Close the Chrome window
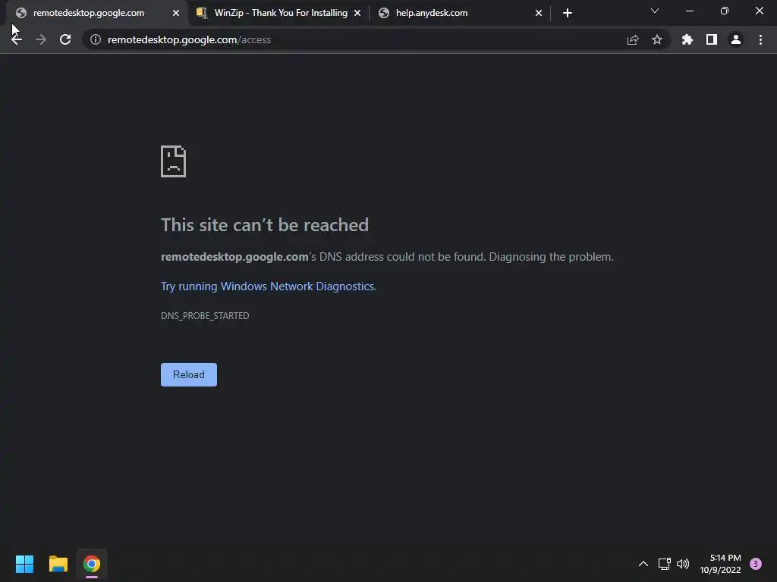The image size is (777, 582). tap(759, 11)
